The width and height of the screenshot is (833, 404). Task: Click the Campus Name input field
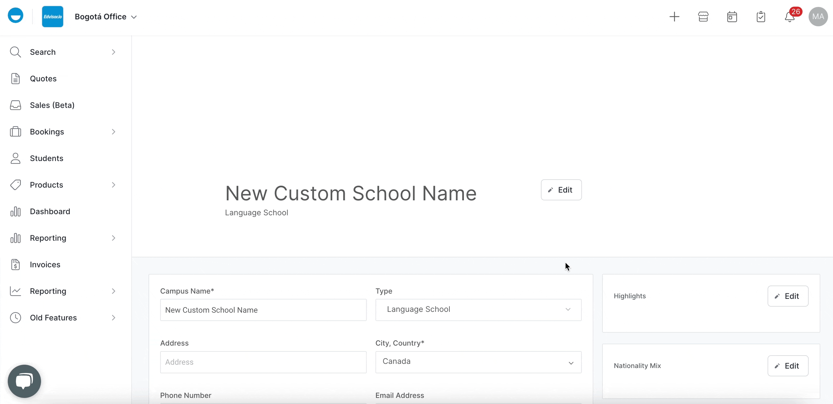[263, 310]
